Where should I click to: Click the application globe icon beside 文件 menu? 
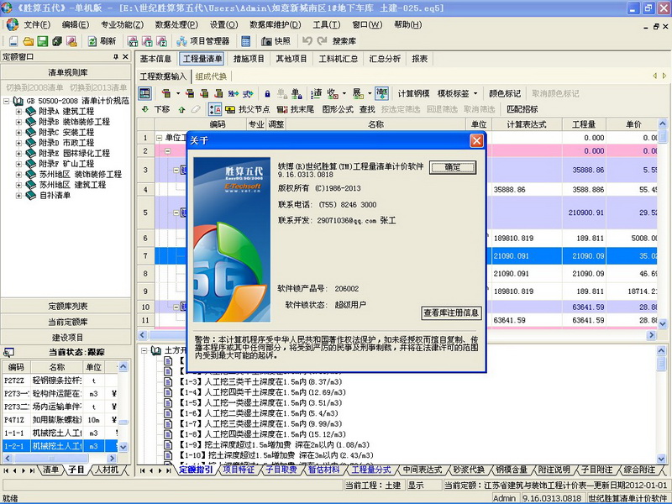click(12, 24)
